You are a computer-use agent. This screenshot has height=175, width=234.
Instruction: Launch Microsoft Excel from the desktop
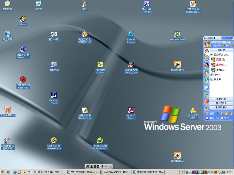(x=177, y=34)
